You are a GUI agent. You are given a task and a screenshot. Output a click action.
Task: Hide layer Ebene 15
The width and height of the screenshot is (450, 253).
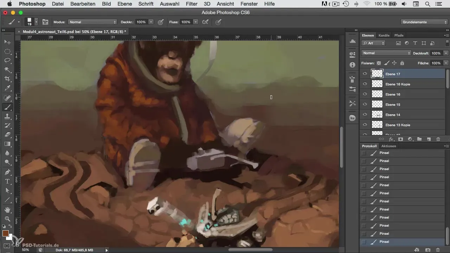(365, 104)
